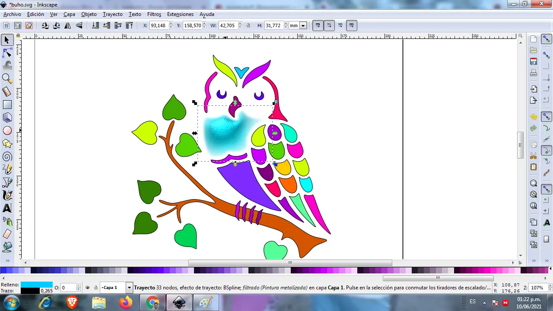This screenshot has height=311, width=553.
Task: Toggle current layer lock icon
Action: (95, 288)
